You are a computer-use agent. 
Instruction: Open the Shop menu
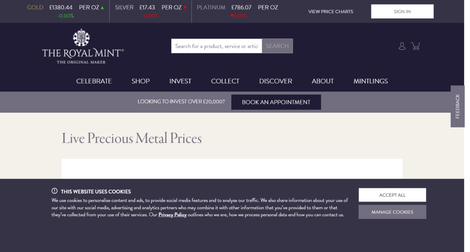(140, 81)
